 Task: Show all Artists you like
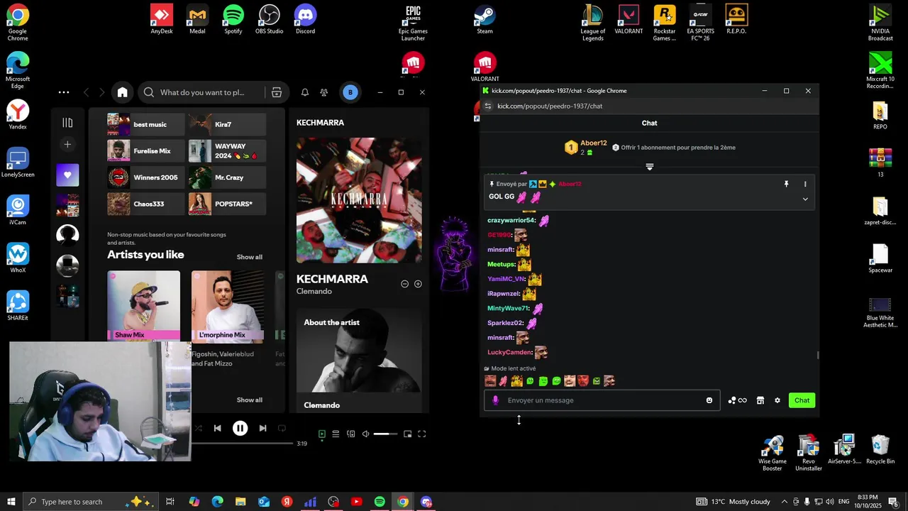249,257
